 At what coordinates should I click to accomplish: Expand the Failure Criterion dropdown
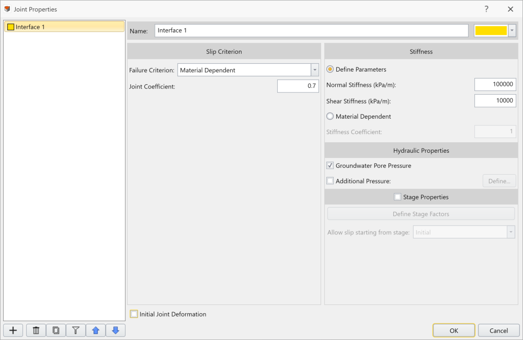coord(314,70)
